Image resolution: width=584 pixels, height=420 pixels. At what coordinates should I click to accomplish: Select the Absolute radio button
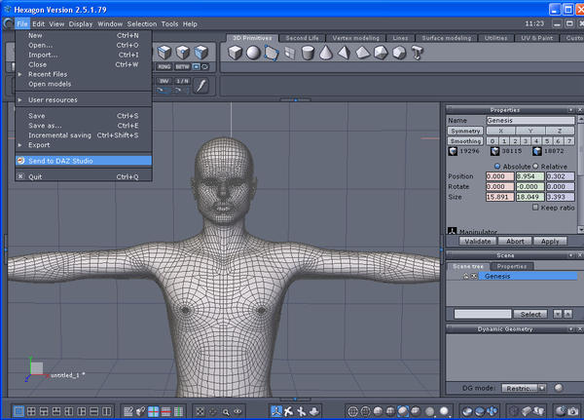(498, 166)
